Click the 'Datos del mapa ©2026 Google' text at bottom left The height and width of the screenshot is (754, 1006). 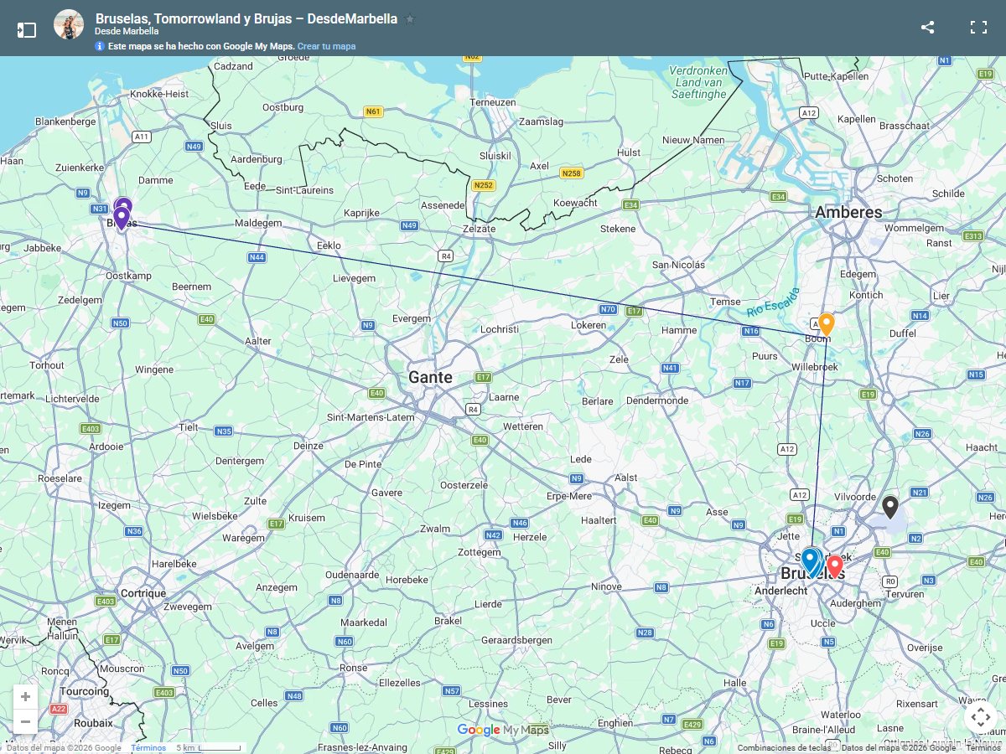pos(64,748)
